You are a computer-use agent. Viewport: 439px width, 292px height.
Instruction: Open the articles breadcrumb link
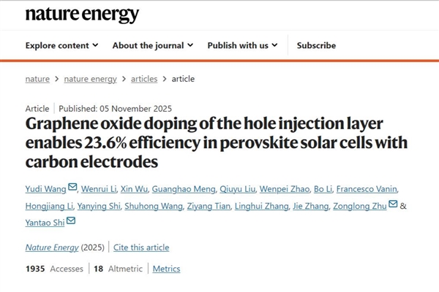click(144, 79)
